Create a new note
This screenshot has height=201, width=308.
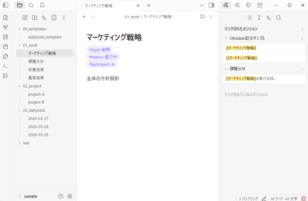click(25, 18)
